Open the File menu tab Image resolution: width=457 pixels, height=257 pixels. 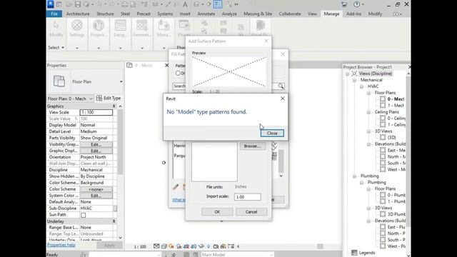pos(54,14)
